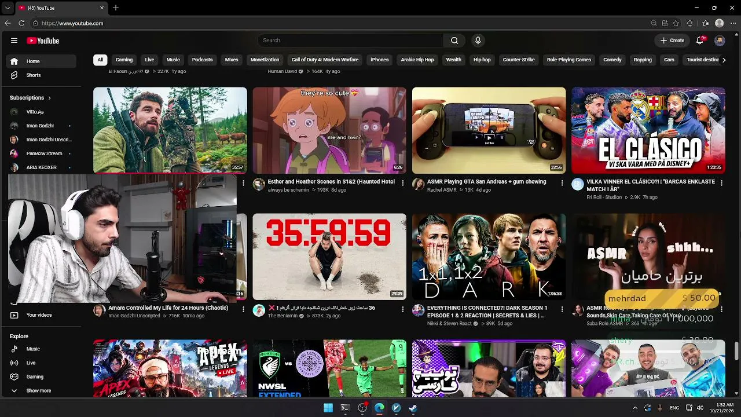
Task: Open the Nikki & Steven React channel link
Action: click(449, 324)
